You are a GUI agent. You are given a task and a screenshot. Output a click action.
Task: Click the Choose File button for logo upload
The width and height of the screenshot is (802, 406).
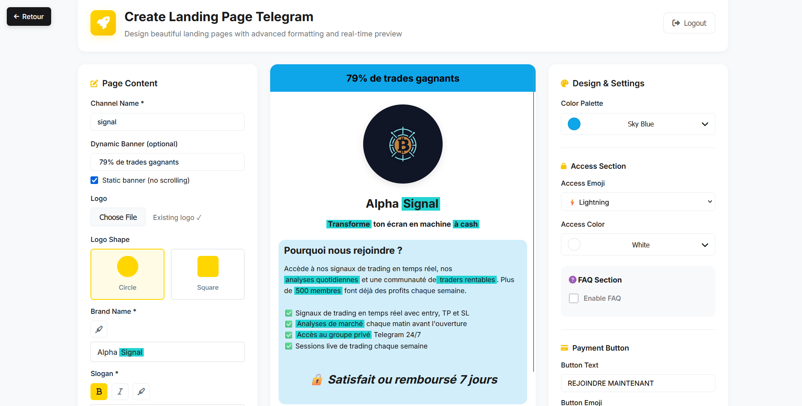118,217
